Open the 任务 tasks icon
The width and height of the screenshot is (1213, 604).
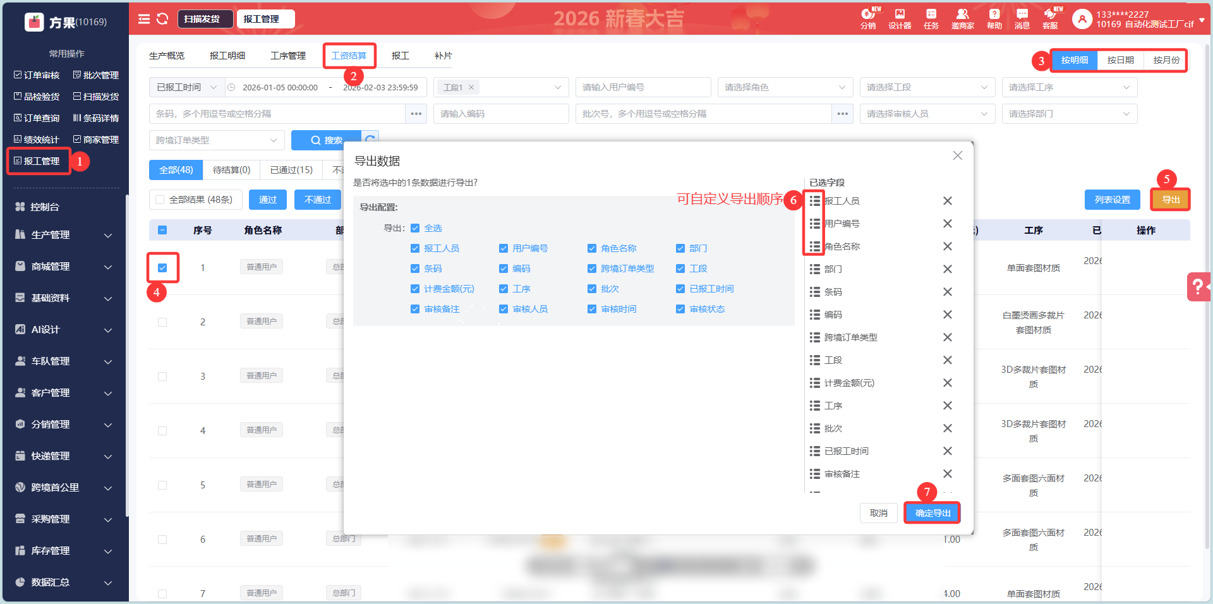pyautogui.click(x=931, y=18)
